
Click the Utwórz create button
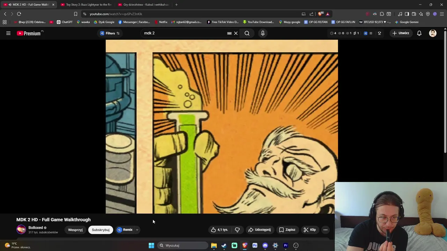pos(401,33)
